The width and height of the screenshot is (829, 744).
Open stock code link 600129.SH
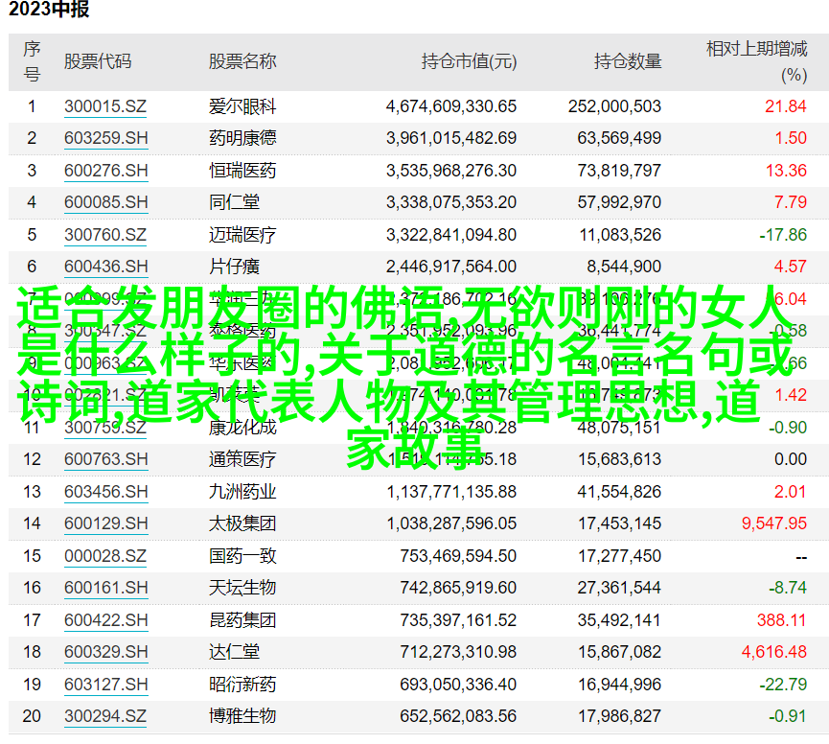point(105,523)
